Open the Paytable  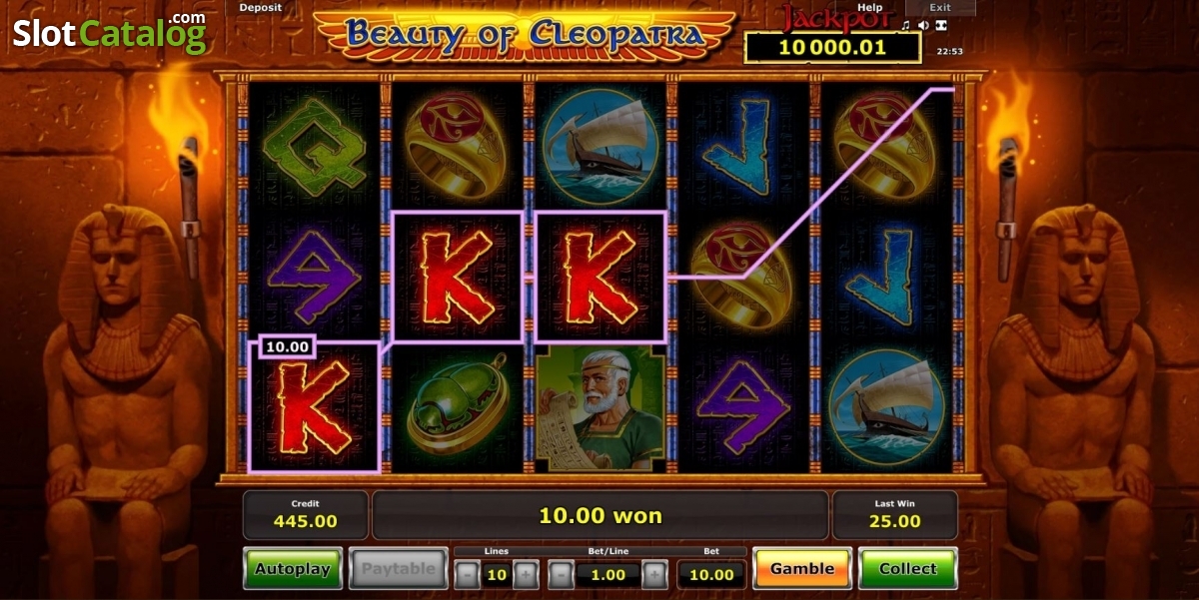tap(399, 569)
